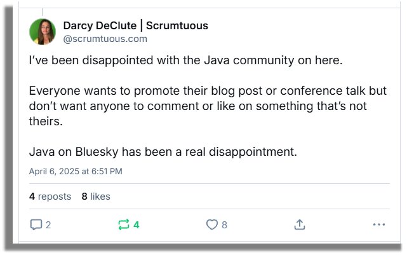Click the Scrumtuous part of author name
The image size is (407, 255).
(x=177, y=26)
